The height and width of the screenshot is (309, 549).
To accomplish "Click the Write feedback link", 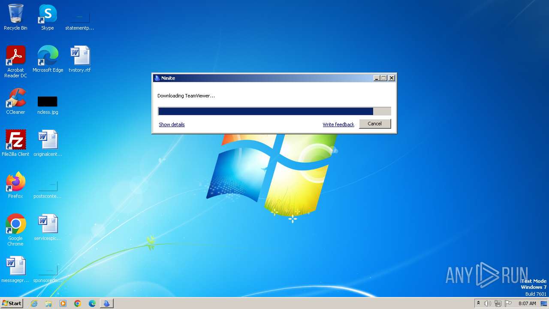I will click(x=338, y=124).
